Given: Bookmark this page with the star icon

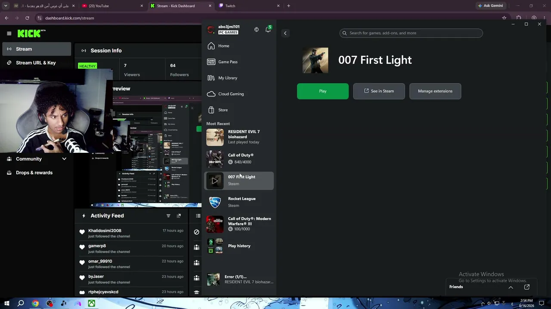Looking at the screenshot, I should (x=504, y=18).
